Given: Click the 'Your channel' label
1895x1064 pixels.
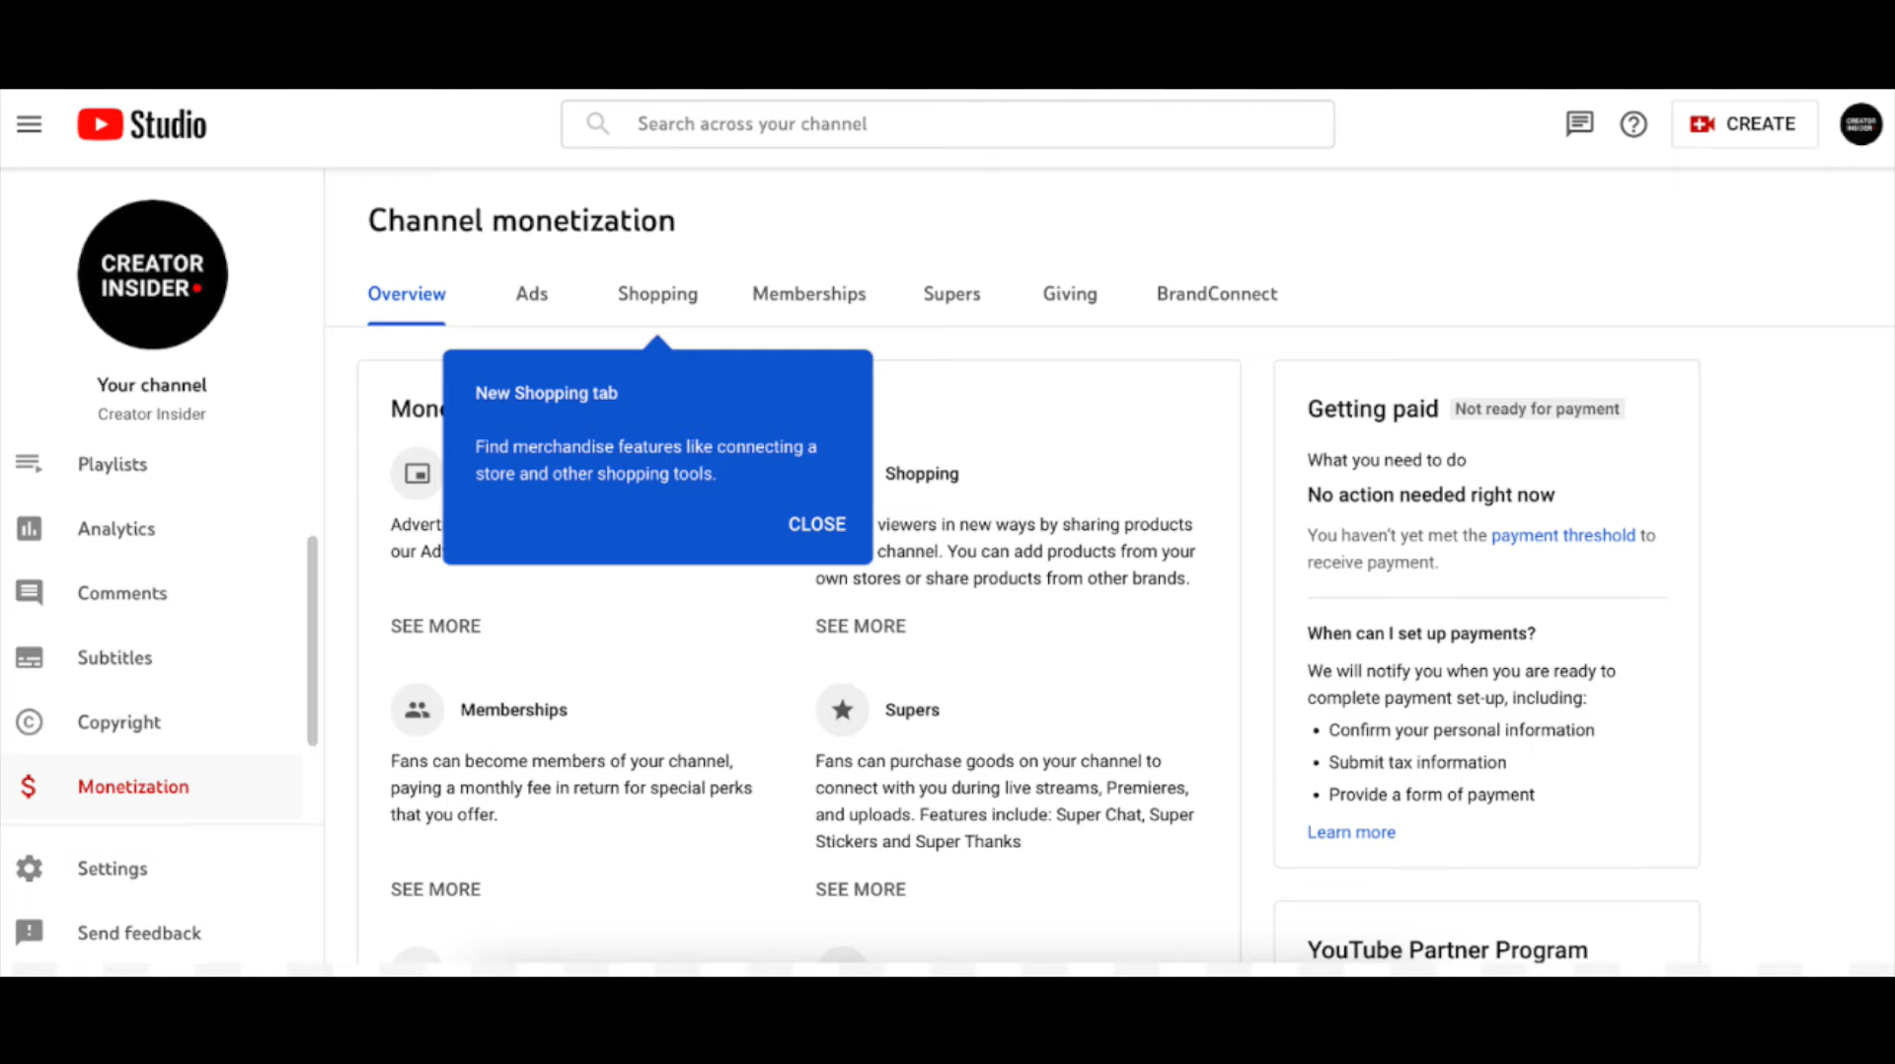Looking at the screenshot, I should (x=152, y=385).
